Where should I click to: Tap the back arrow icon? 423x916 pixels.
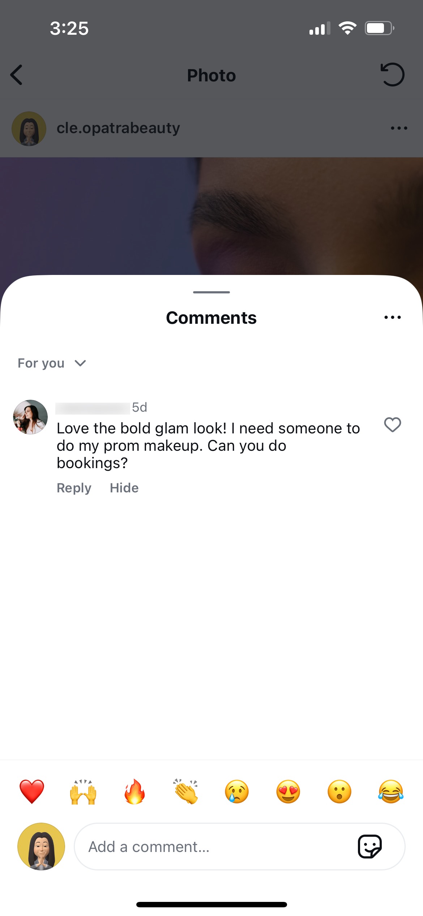[17, 75]
